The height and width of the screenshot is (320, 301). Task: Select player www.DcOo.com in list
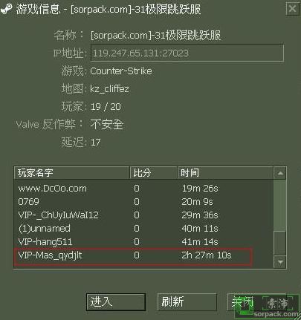[x=143, y=189]
